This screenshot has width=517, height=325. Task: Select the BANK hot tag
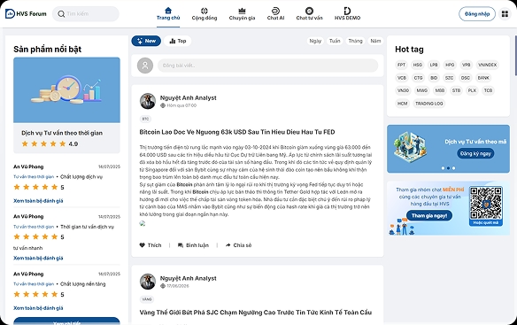(x=483, y=78)
